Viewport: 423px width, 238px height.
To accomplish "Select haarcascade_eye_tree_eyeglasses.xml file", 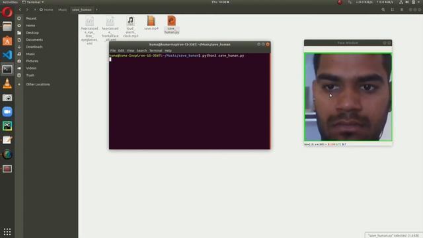I will tap(90, 30).
